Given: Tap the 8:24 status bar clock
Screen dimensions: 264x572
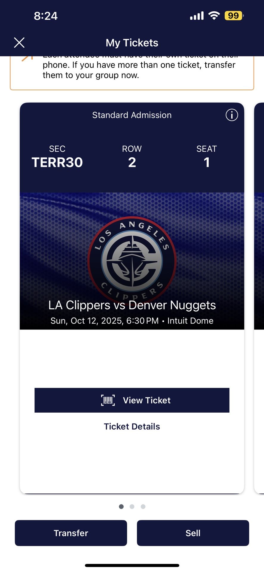Looking at the screenshot, I should pos(46,16).
